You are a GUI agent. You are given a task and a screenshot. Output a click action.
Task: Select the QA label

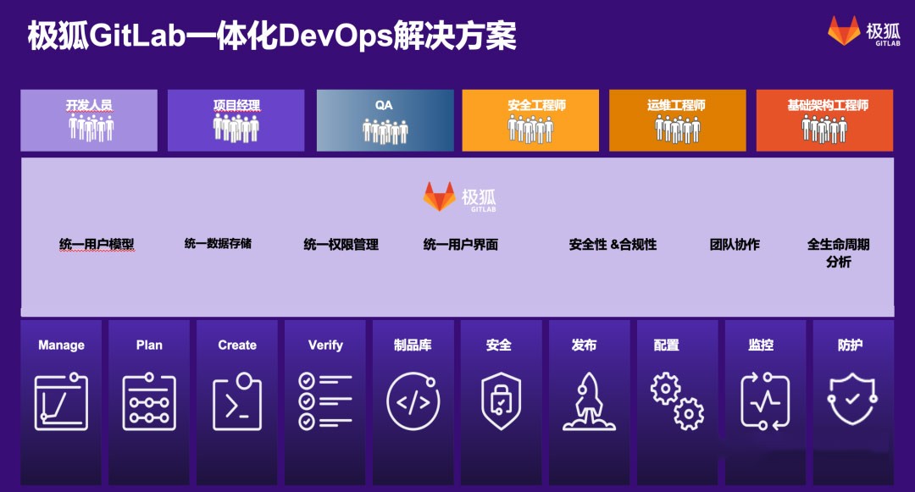[x=384, y=105]
